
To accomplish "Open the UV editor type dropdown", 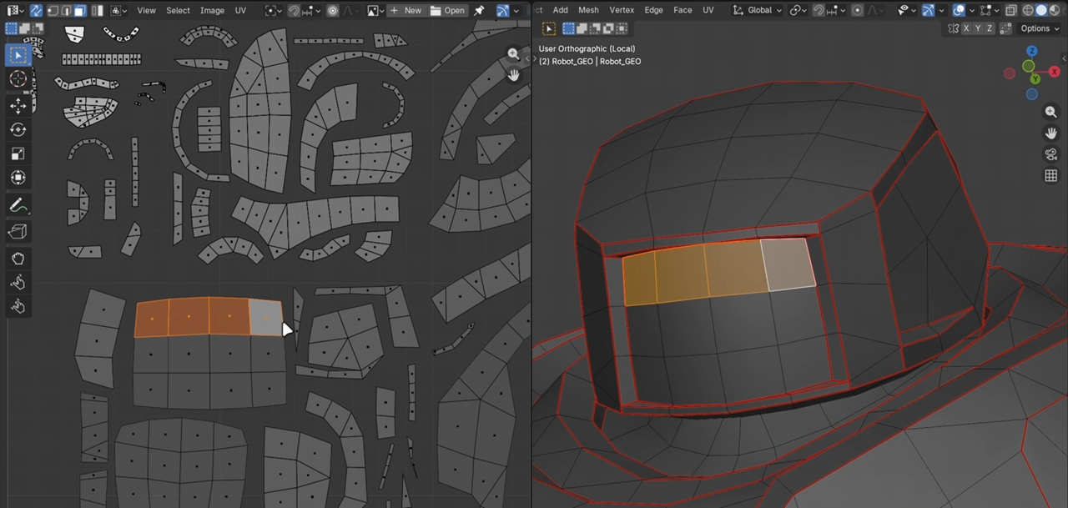I will tap(15, 11).
